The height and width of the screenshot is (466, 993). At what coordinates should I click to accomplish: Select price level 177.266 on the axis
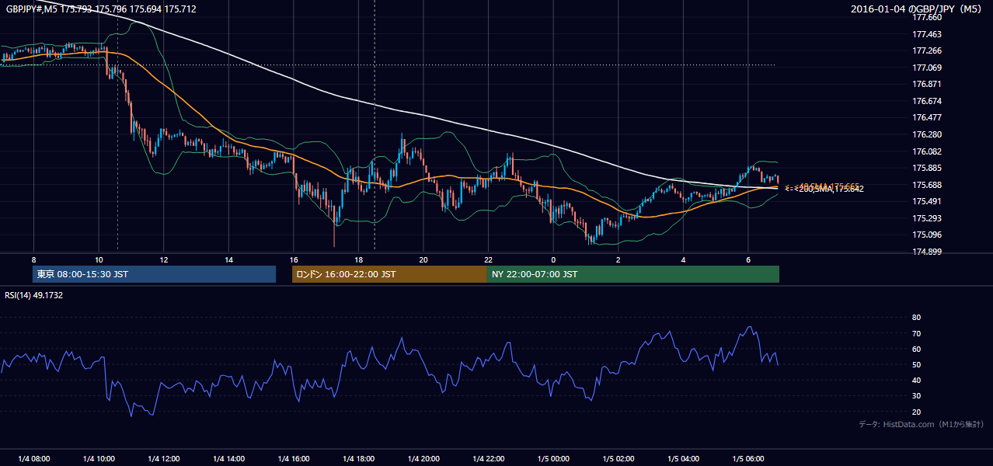[926, 50]
